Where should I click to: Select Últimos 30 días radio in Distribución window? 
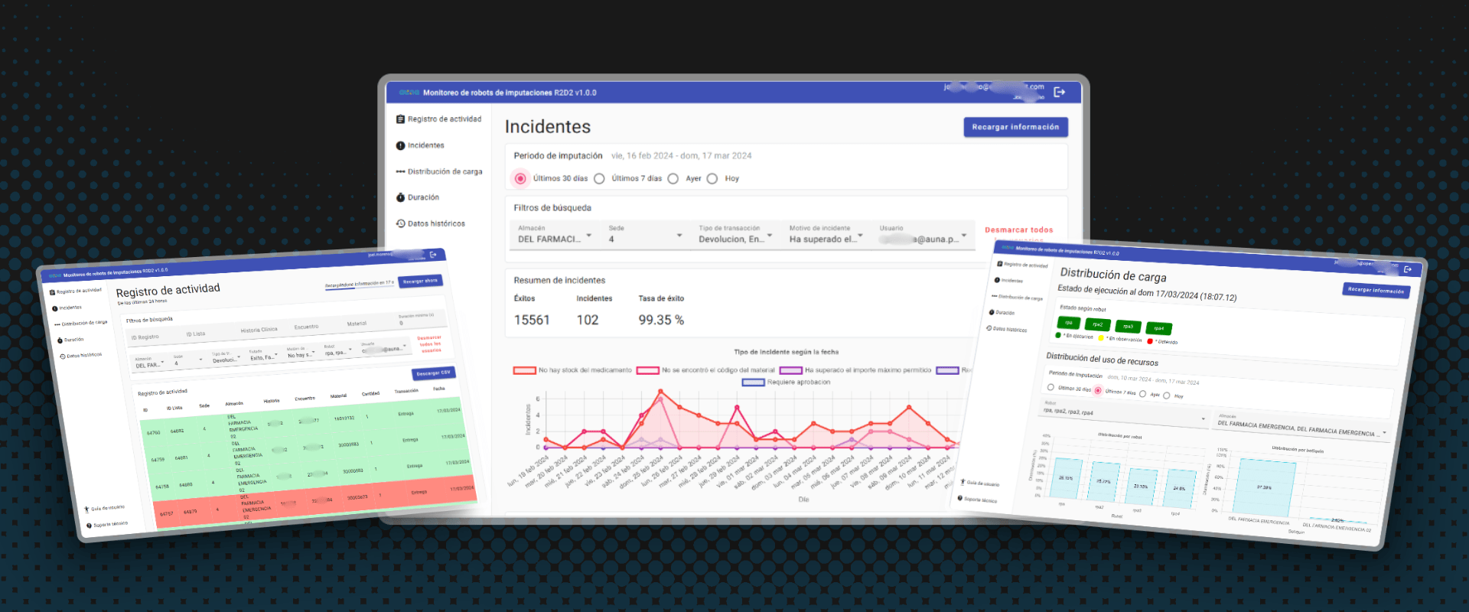click(x=1050, y=387)
